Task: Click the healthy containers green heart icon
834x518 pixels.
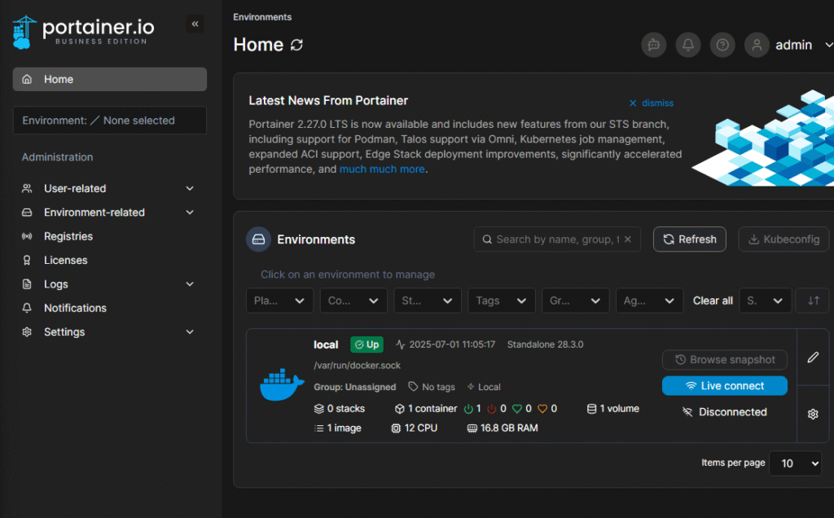Action: click(517, 408)
